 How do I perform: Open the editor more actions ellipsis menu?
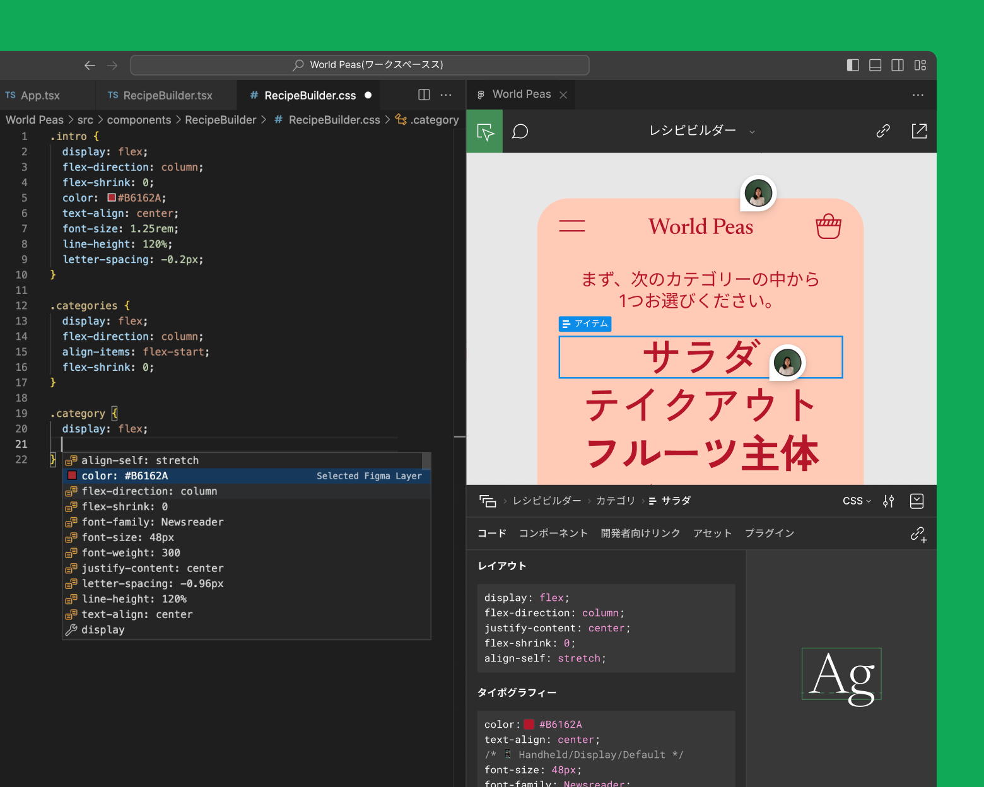[x=446, y=95]
